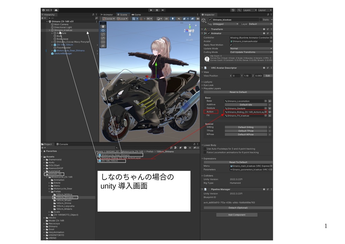Click the Add Component button
This screenshot has height=244, width=345.
tap(237, 215)
